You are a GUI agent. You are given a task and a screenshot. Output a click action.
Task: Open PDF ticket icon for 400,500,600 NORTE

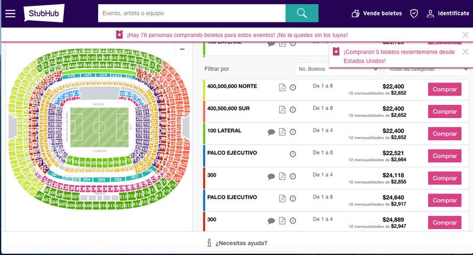point(282,87)
